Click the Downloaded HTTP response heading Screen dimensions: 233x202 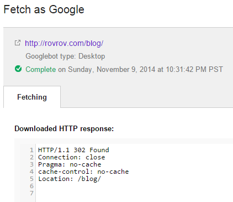tap(64, 128)
